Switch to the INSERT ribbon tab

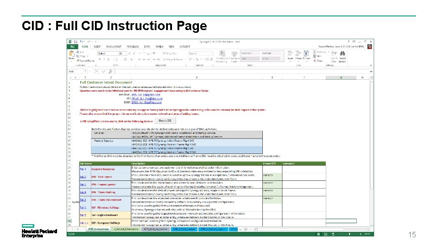point(97,46)
